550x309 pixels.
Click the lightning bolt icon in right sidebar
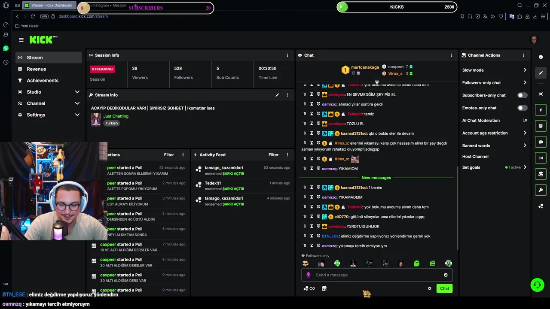[x=541, y=110]
